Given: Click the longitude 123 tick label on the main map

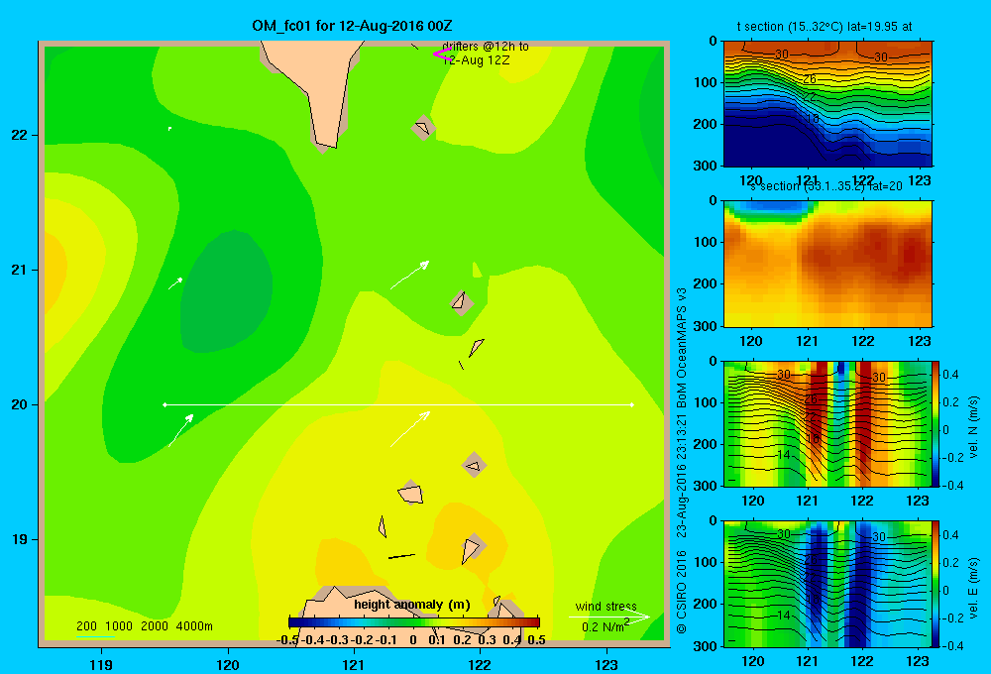Looking at the screenshot, I should tap(606, 664).
